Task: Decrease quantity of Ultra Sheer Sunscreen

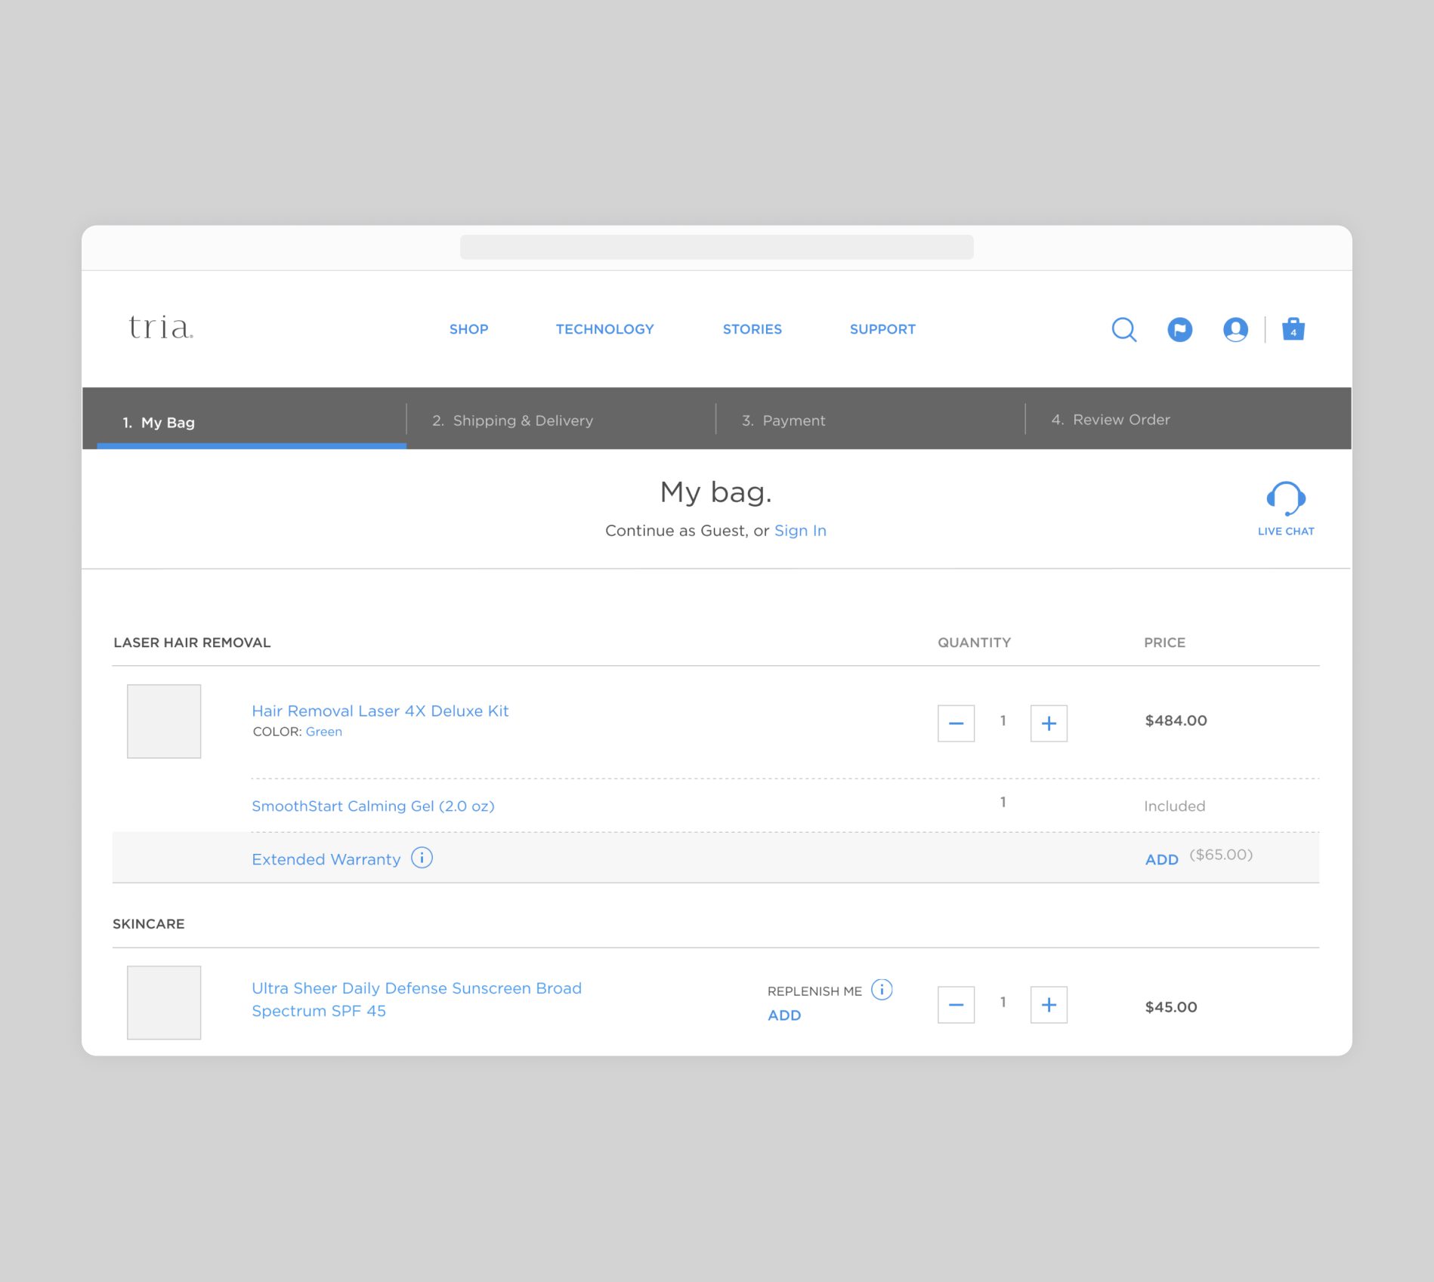Action: pos(956,1005)
